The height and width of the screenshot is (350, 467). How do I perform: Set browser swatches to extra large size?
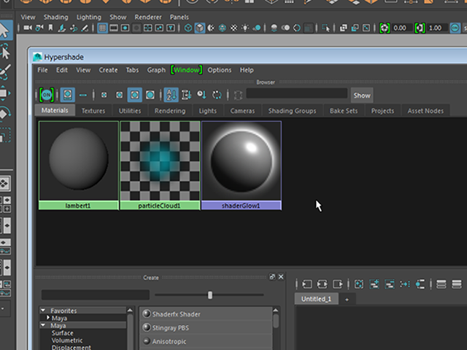tap(150, 96)
